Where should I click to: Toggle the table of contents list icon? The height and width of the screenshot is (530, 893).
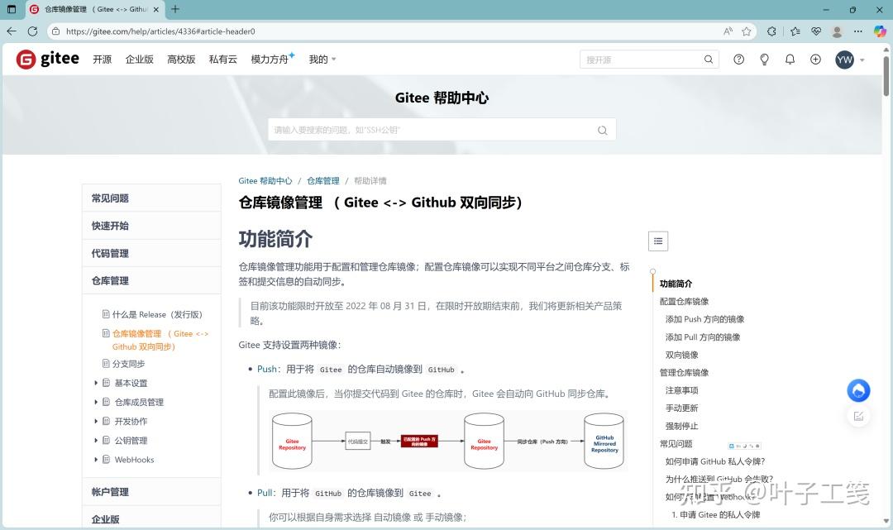coord(658,241)
